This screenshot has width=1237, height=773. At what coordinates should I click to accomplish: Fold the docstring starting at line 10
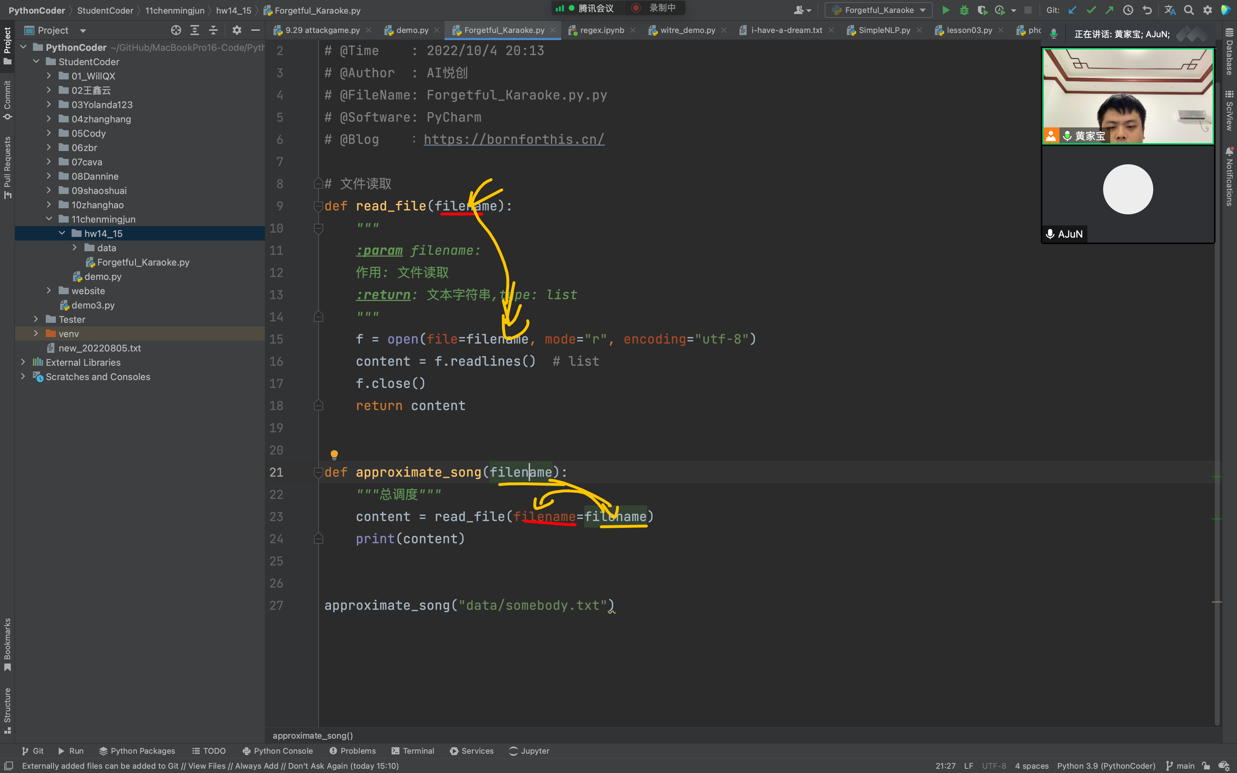point(318,228)
